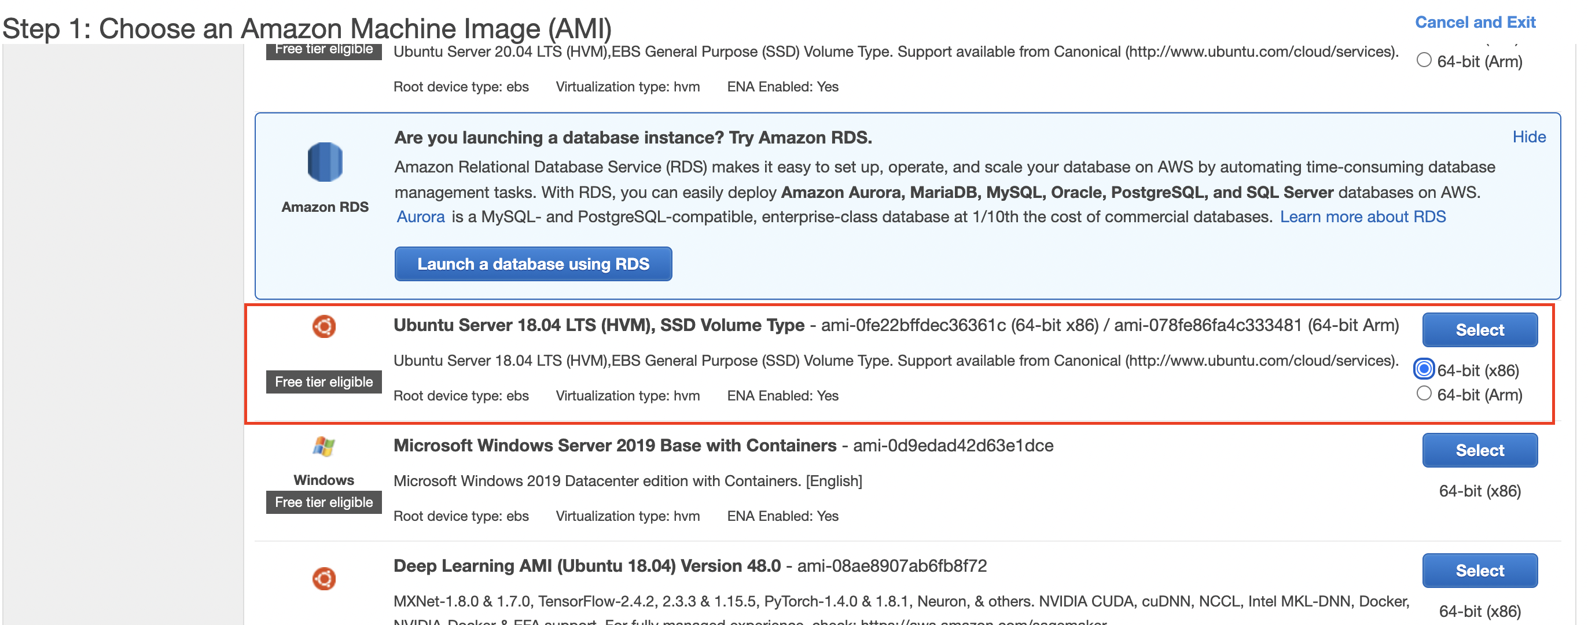Choose 64-bit (Arm) for Ubuntu 18.04

tap(1424, 394)
